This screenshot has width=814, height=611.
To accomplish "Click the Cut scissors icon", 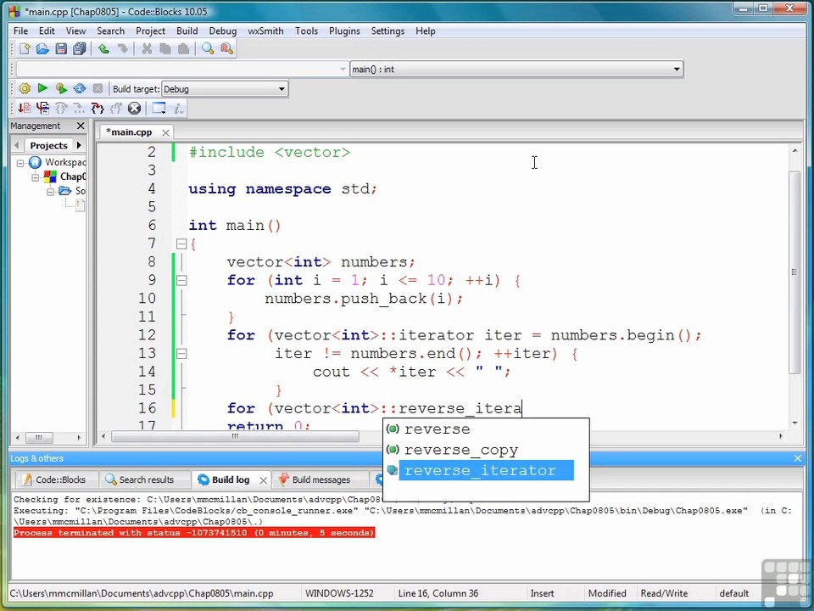I will (x=147, y=49).
